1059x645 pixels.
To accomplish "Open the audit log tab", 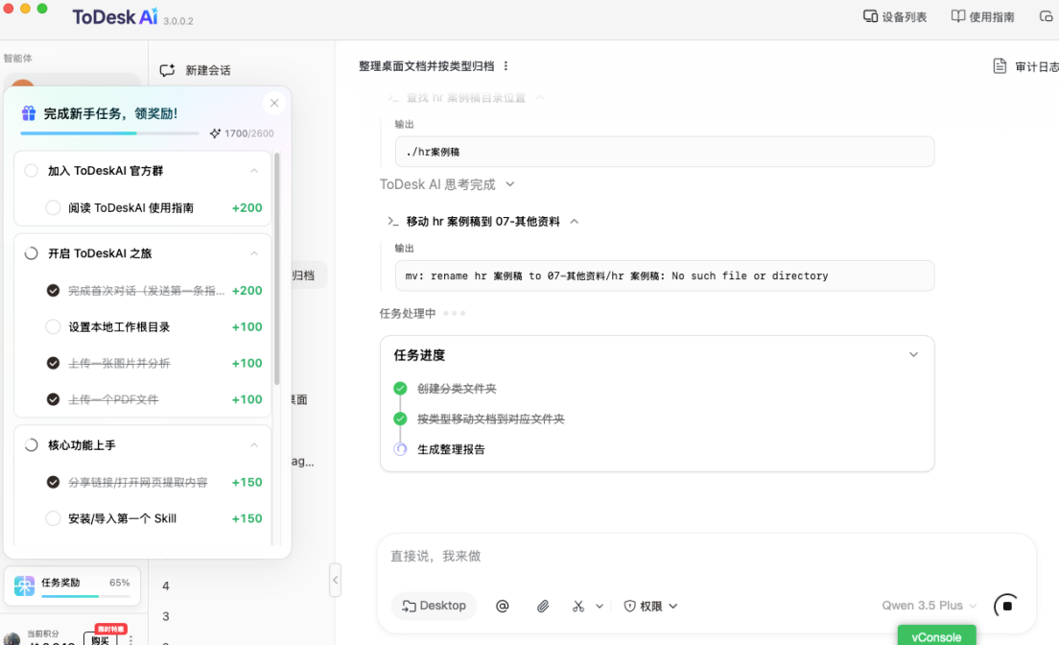I will 1026,66.
